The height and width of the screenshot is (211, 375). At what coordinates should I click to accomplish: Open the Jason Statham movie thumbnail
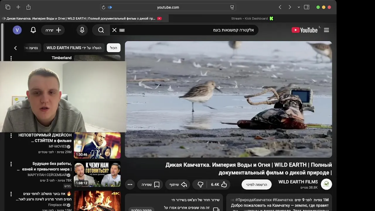point(97,145)
